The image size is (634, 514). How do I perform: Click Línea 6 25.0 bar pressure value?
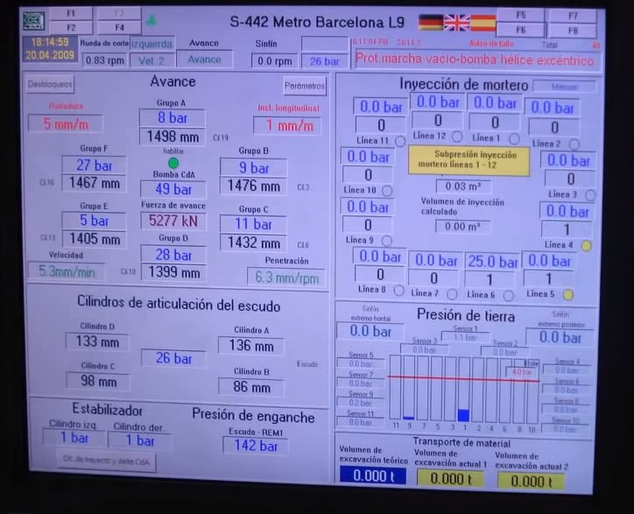(492, 262)
